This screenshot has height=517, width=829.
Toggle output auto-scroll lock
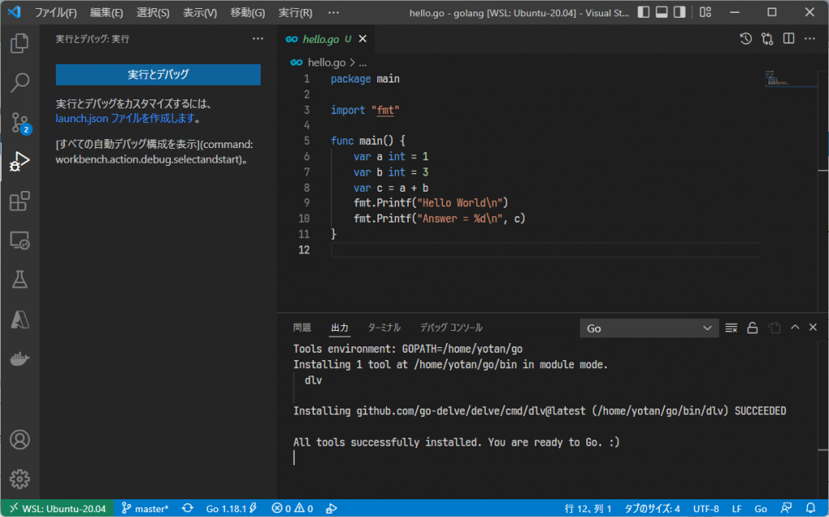752,328
